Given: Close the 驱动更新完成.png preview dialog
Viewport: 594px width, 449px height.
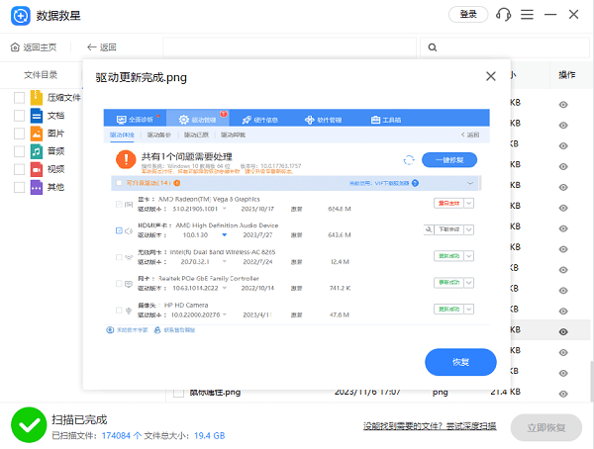Looking at the screenshot, I should tap(490, 76).
